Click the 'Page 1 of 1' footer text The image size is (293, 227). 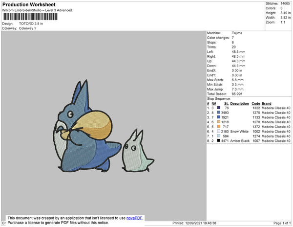[282, 223]
